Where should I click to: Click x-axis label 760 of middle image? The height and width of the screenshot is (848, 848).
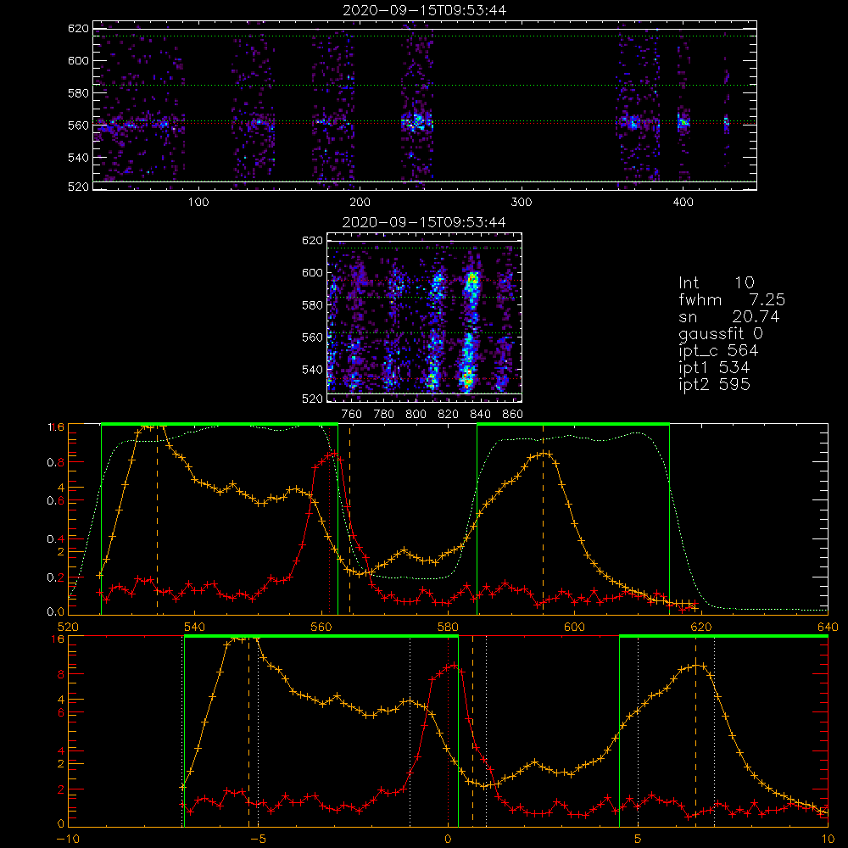352,415
